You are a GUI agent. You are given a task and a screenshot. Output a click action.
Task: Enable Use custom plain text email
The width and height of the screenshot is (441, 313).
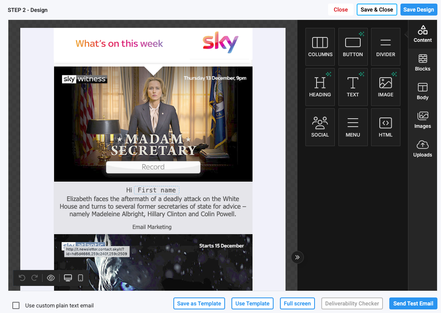coord(16,305)
